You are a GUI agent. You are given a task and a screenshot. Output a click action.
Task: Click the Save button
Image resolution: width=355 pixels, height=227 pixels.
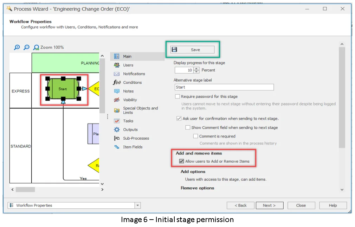click(x=193, y=50)
